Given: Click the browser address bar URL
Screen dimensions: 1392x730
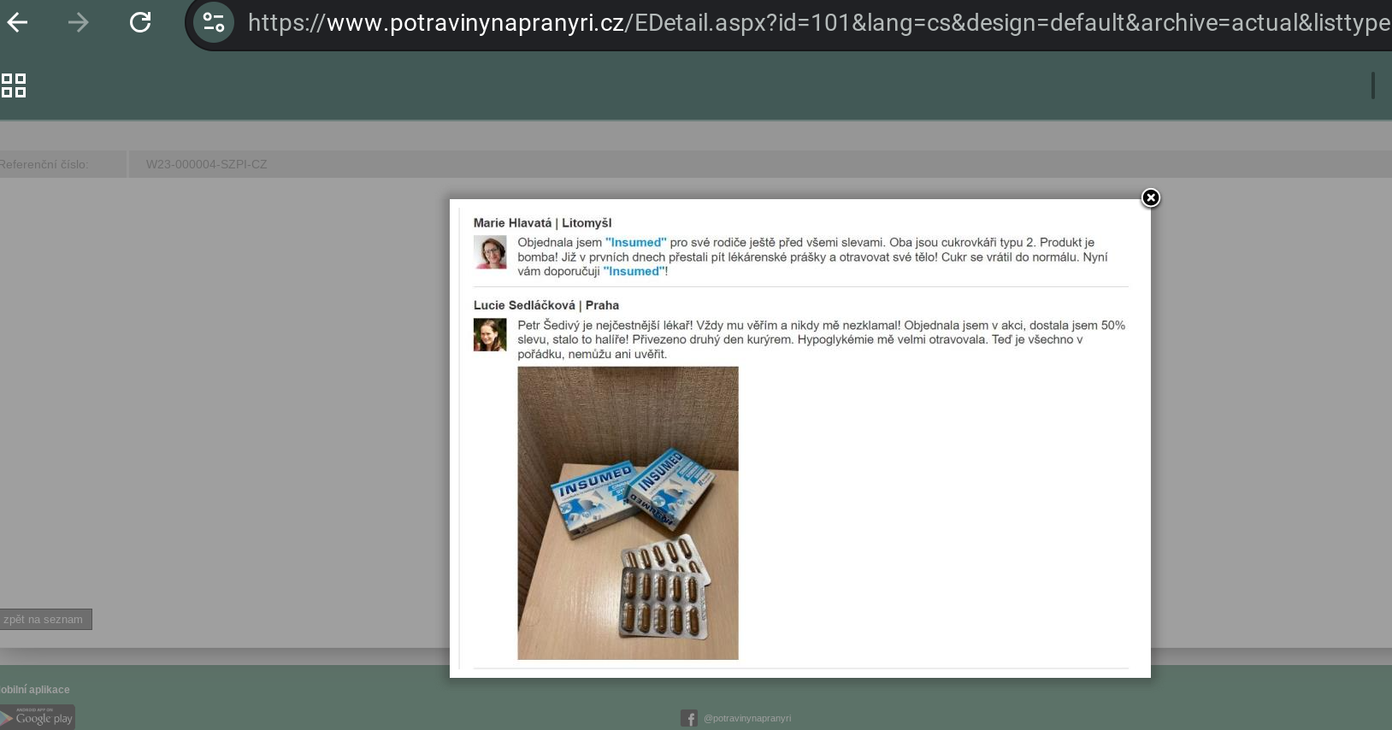Looking at the screenshot, I should (x=818, y=22).
